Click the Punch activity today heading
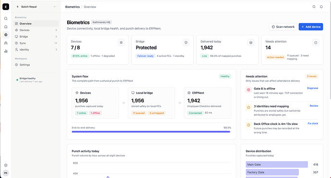The height and width of the screenshot is (178, 331). point(85,151)
